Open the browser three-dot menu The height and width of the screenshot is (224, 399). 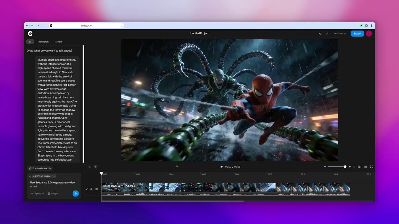[371, 25]
